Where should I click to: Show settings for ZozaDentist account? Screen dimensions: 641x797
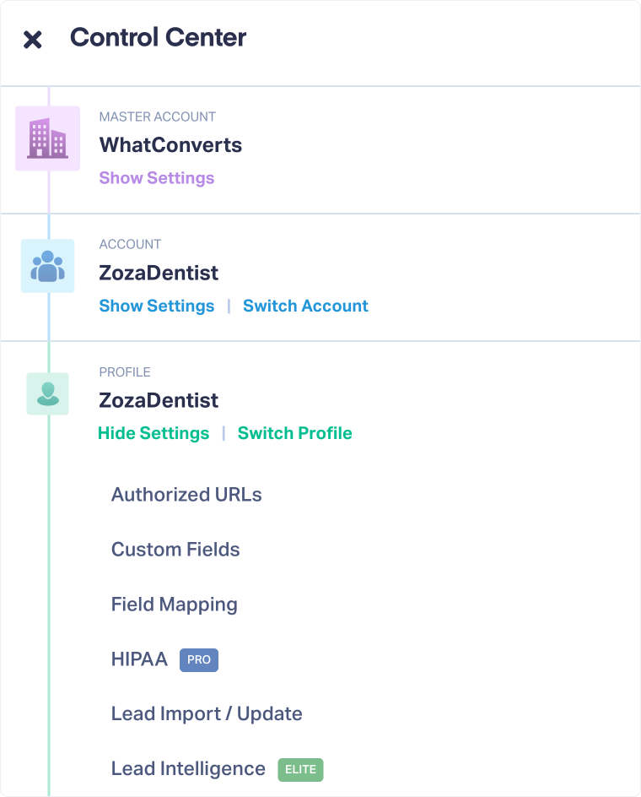157,306
